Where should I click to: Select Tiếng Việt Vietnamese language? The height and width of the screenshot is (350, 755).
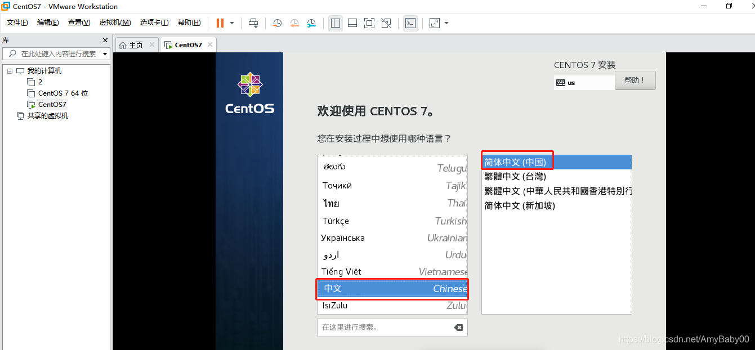[x=392, y=272]
